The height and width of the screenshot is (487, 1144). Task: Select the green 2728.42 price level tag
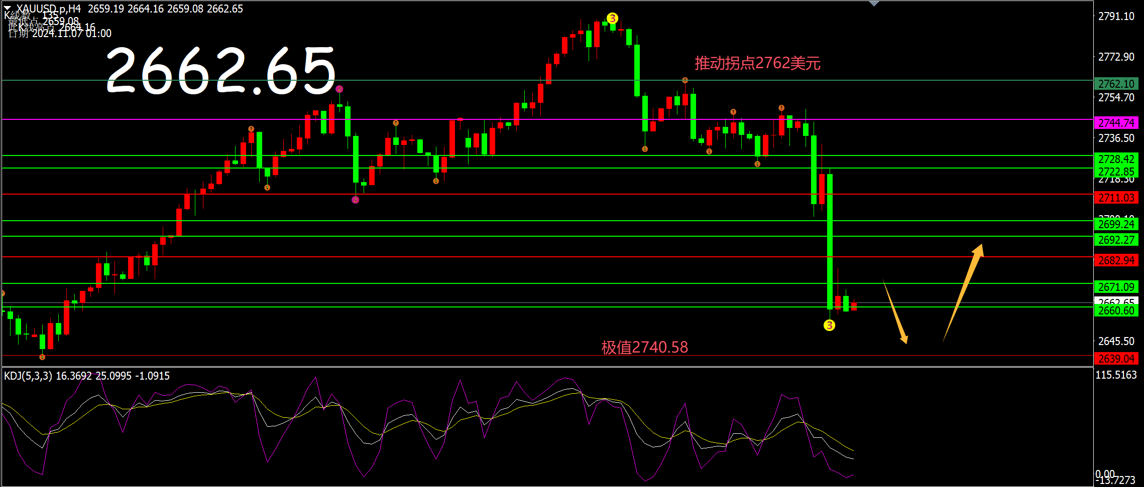1116,159
